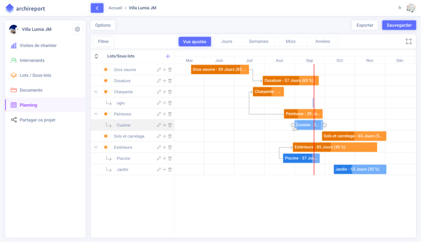Enter fullscreen with the expand icon
Viewport: 421px width, 242px height.
408,41
